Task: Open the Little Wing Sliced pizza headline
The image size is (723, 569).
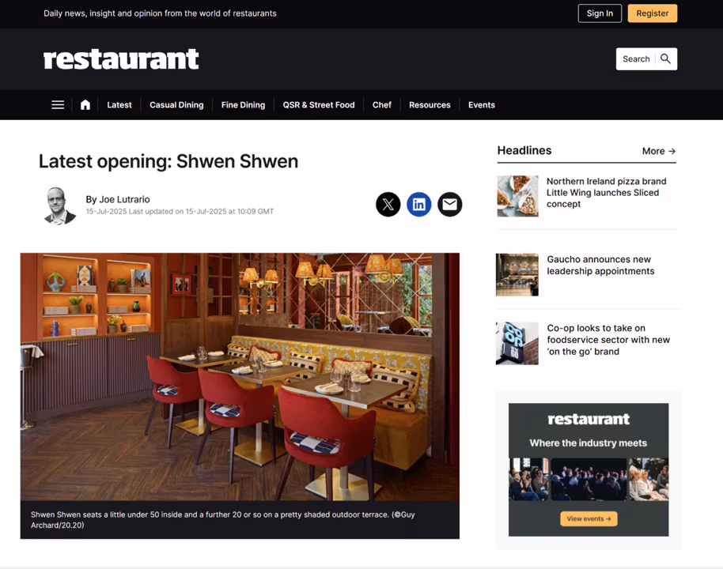Action: point(607,193)
